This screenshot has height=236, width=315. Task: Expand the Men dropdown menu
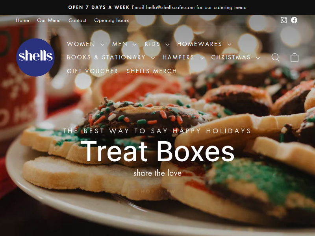click(x=124, y=44)
